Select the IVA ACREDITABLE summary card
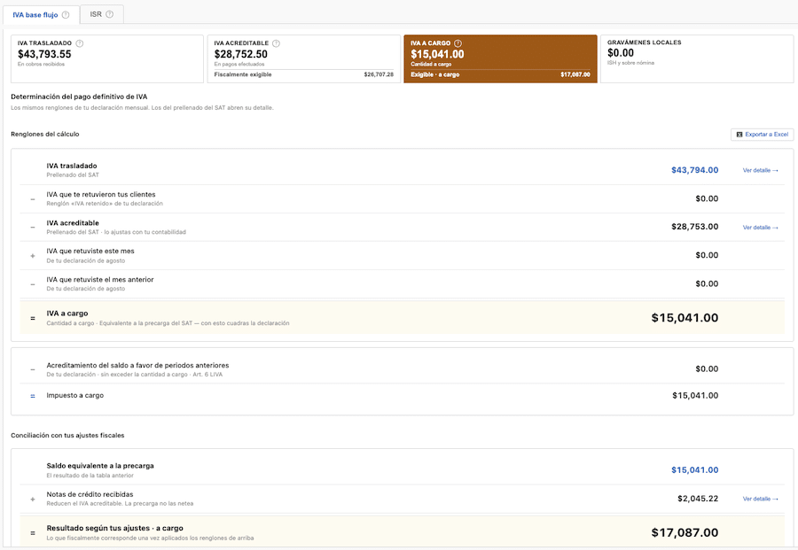Viewport: 798px width, 550px height. 304,58
